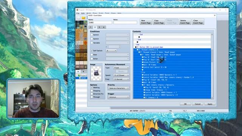The width and height of the screenshot is (242, 136).
Task: Select the 'Control Self Switch : B = ON' line
Action: 172,67
